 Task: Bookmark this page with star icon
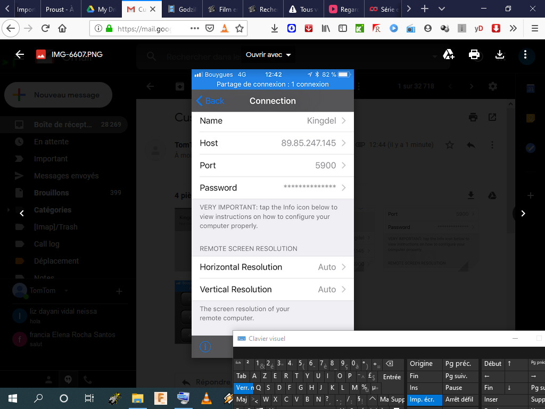pyautogui.click(x=239, y=28)
